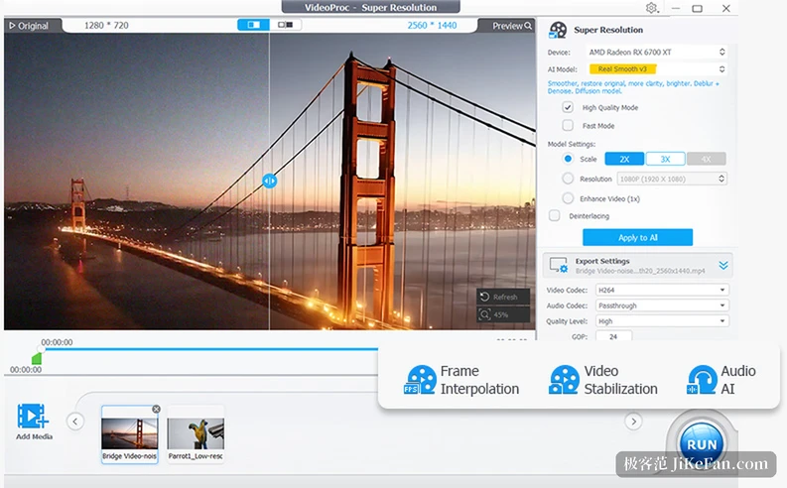Select the Parrot1_Low-res thumbnail
The width and height of the screenshot is (787, 488).
tap(196, 433)
